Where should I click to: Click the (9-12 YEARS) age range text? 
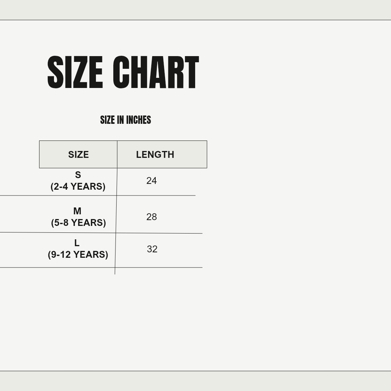coord(78,255)
